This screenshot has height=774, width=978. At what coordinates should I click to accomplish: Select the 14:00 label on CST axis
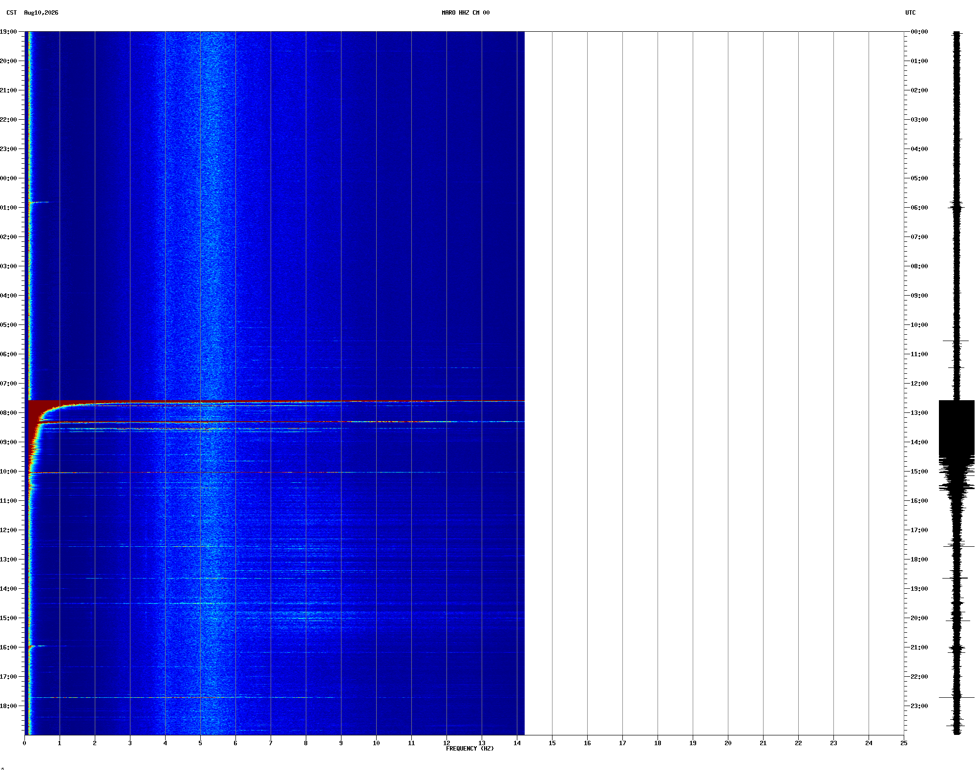click(x=8, y=589)
